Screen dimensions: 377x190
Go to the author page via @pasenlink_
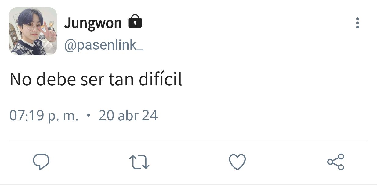click(103, 45)
